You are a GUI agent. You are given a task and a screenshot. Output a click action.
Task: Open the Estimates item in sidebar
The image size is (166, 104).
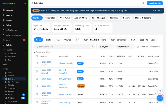click(x=14, y=79)
